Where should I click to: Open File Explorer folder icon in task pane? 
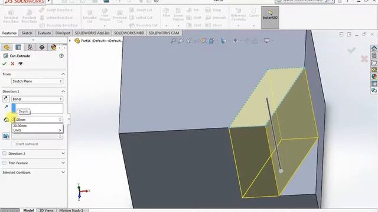click(374, 62)
